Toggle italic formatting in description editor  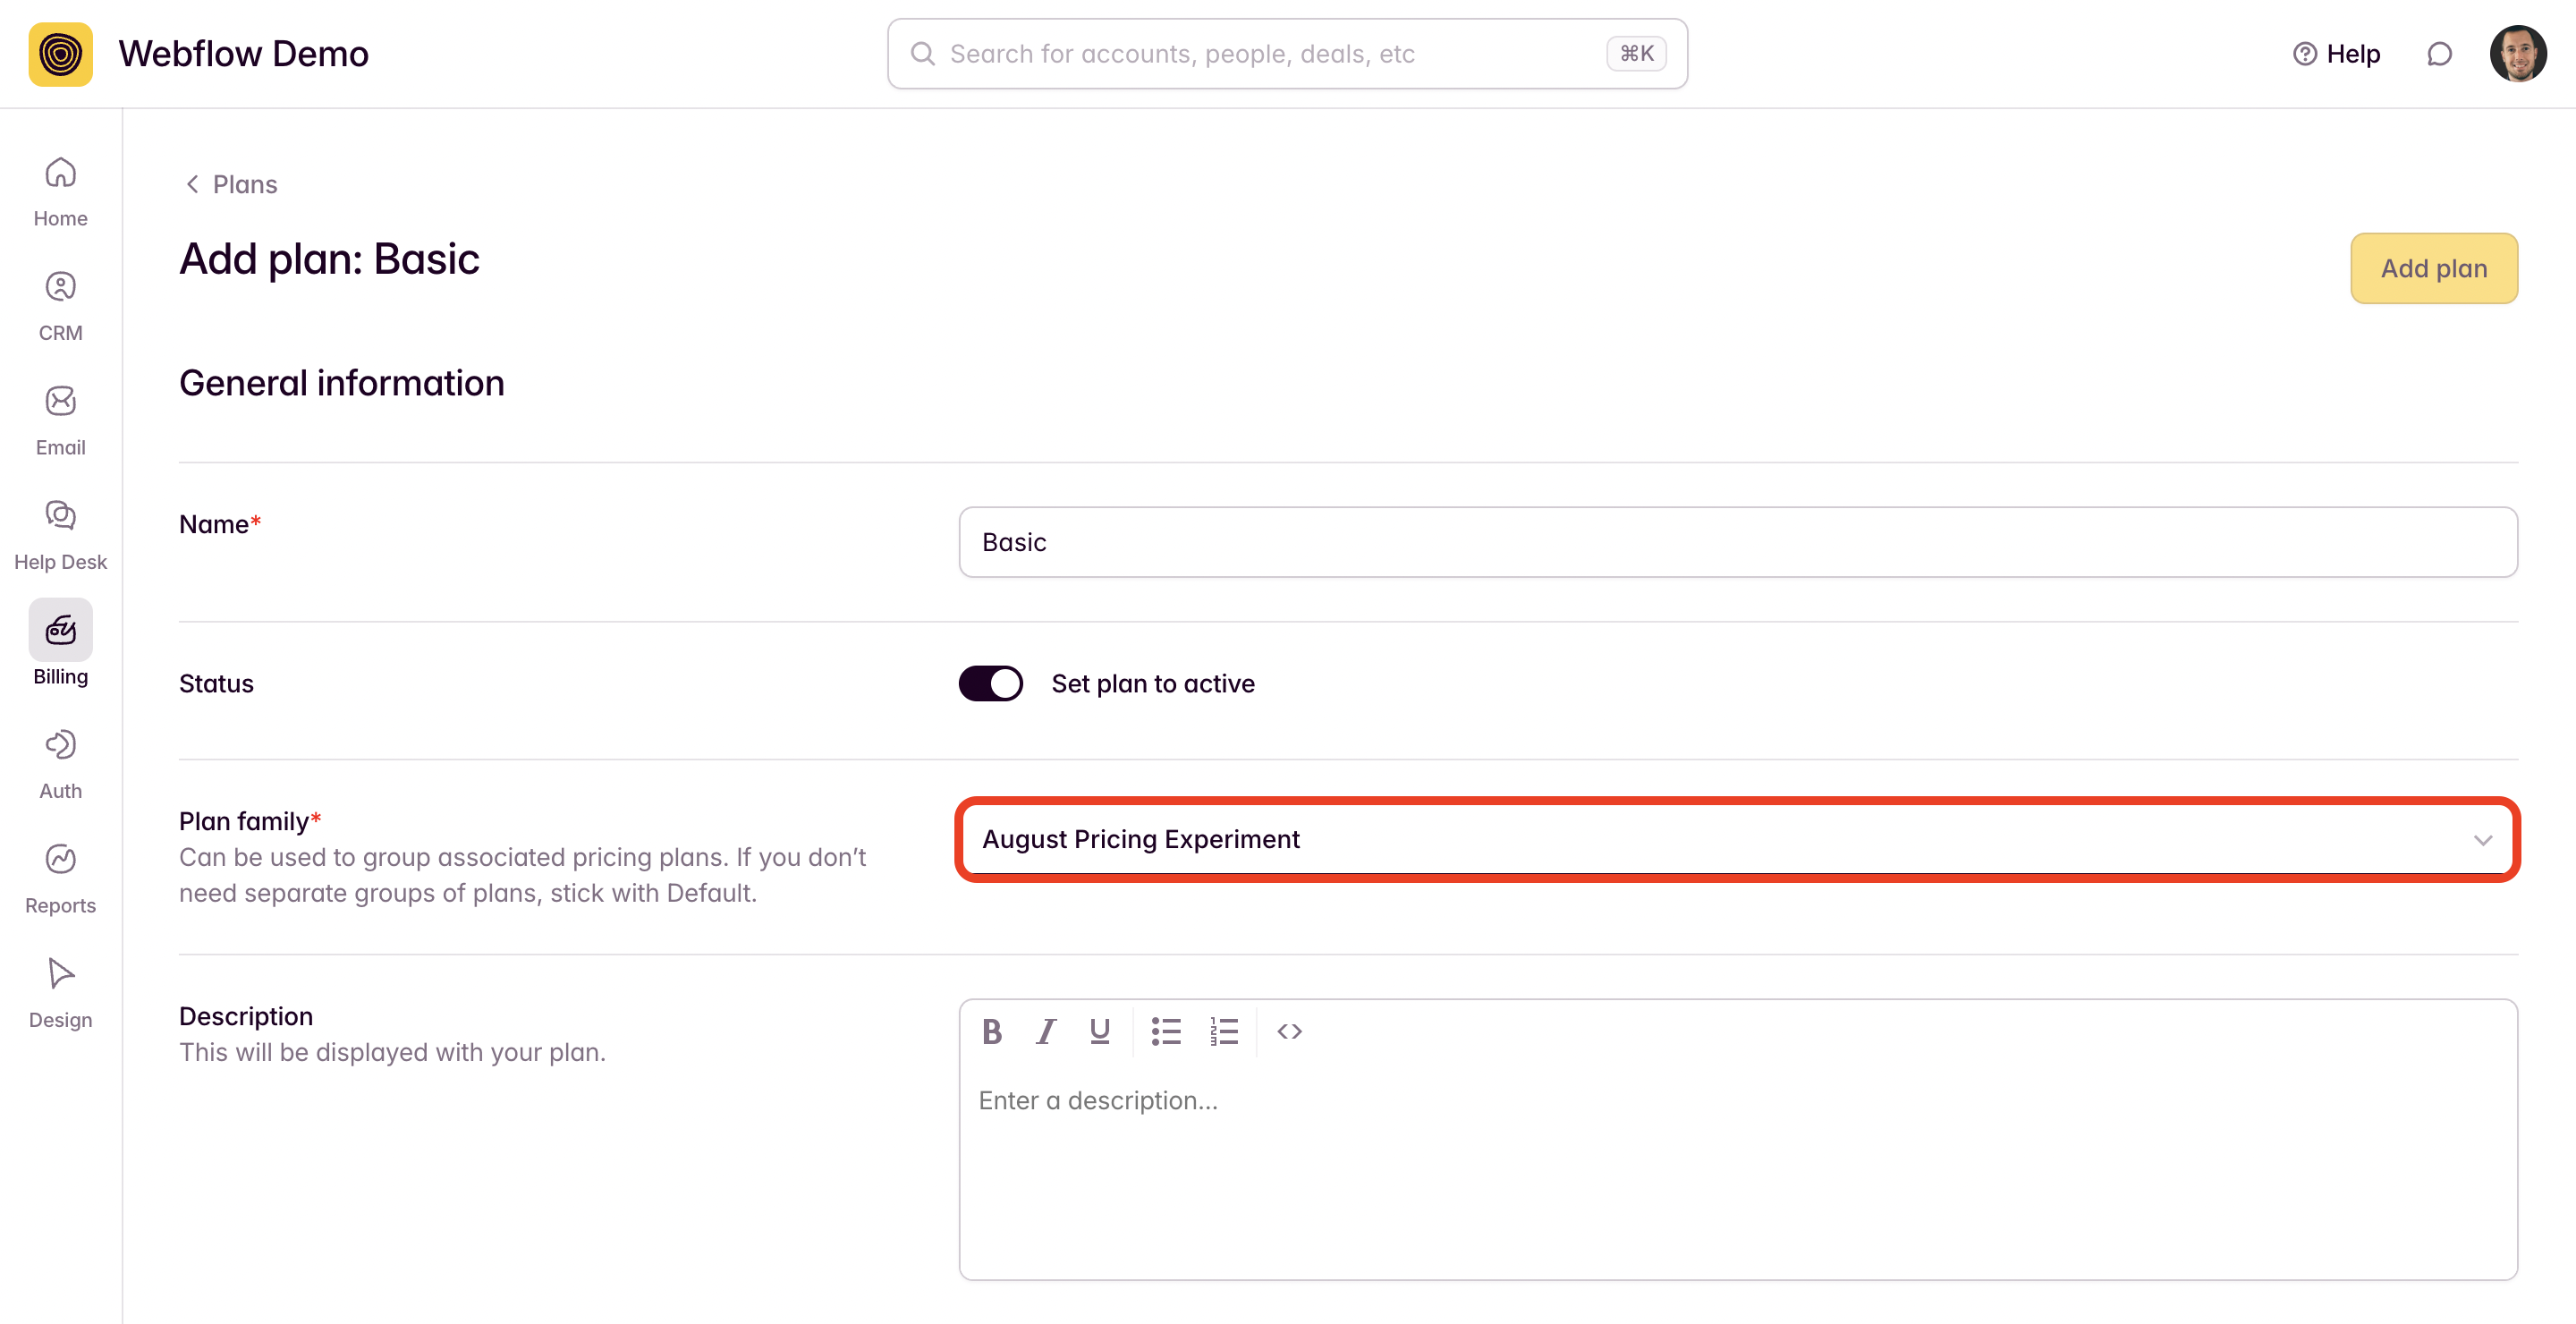click(x=1046, y=1031)
